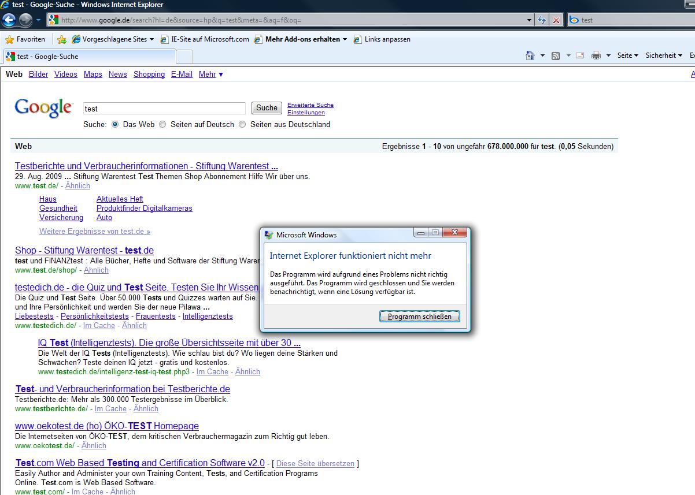Open Testberichte und Verbraucherinformationen Stiftung Warentest result
The width and height of the screenshot is (695, 495).
pyautogui.click(x=146, y=166)
